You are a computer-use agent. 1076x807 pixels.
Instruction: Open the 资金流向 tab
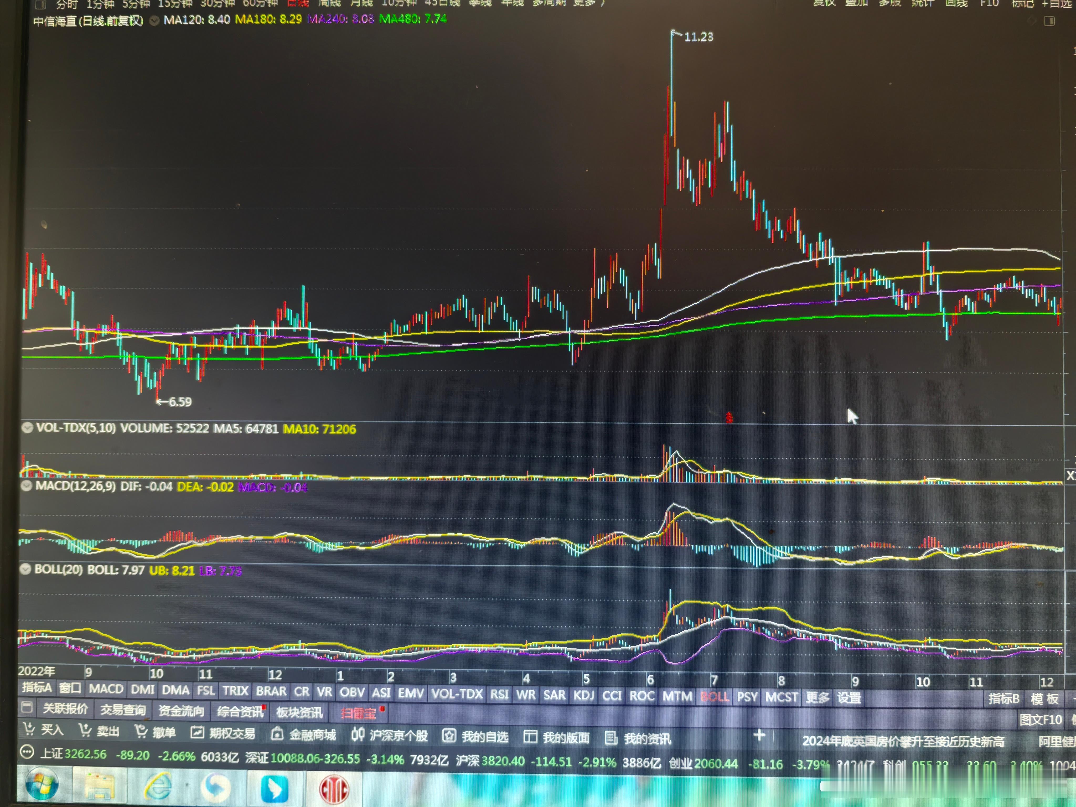181,711
